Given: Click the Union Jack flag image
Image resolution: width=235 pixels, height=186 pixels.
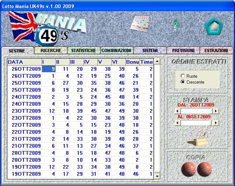Looking at the screenshot, I should click(22, 26).
